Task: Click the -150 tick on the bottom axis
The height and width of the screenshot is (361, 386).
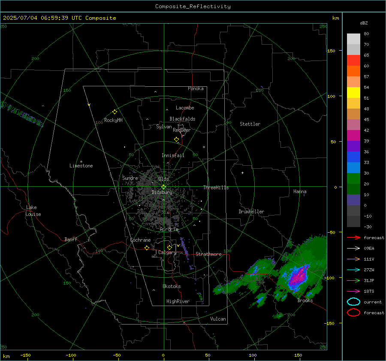Action: coord(25,355)
